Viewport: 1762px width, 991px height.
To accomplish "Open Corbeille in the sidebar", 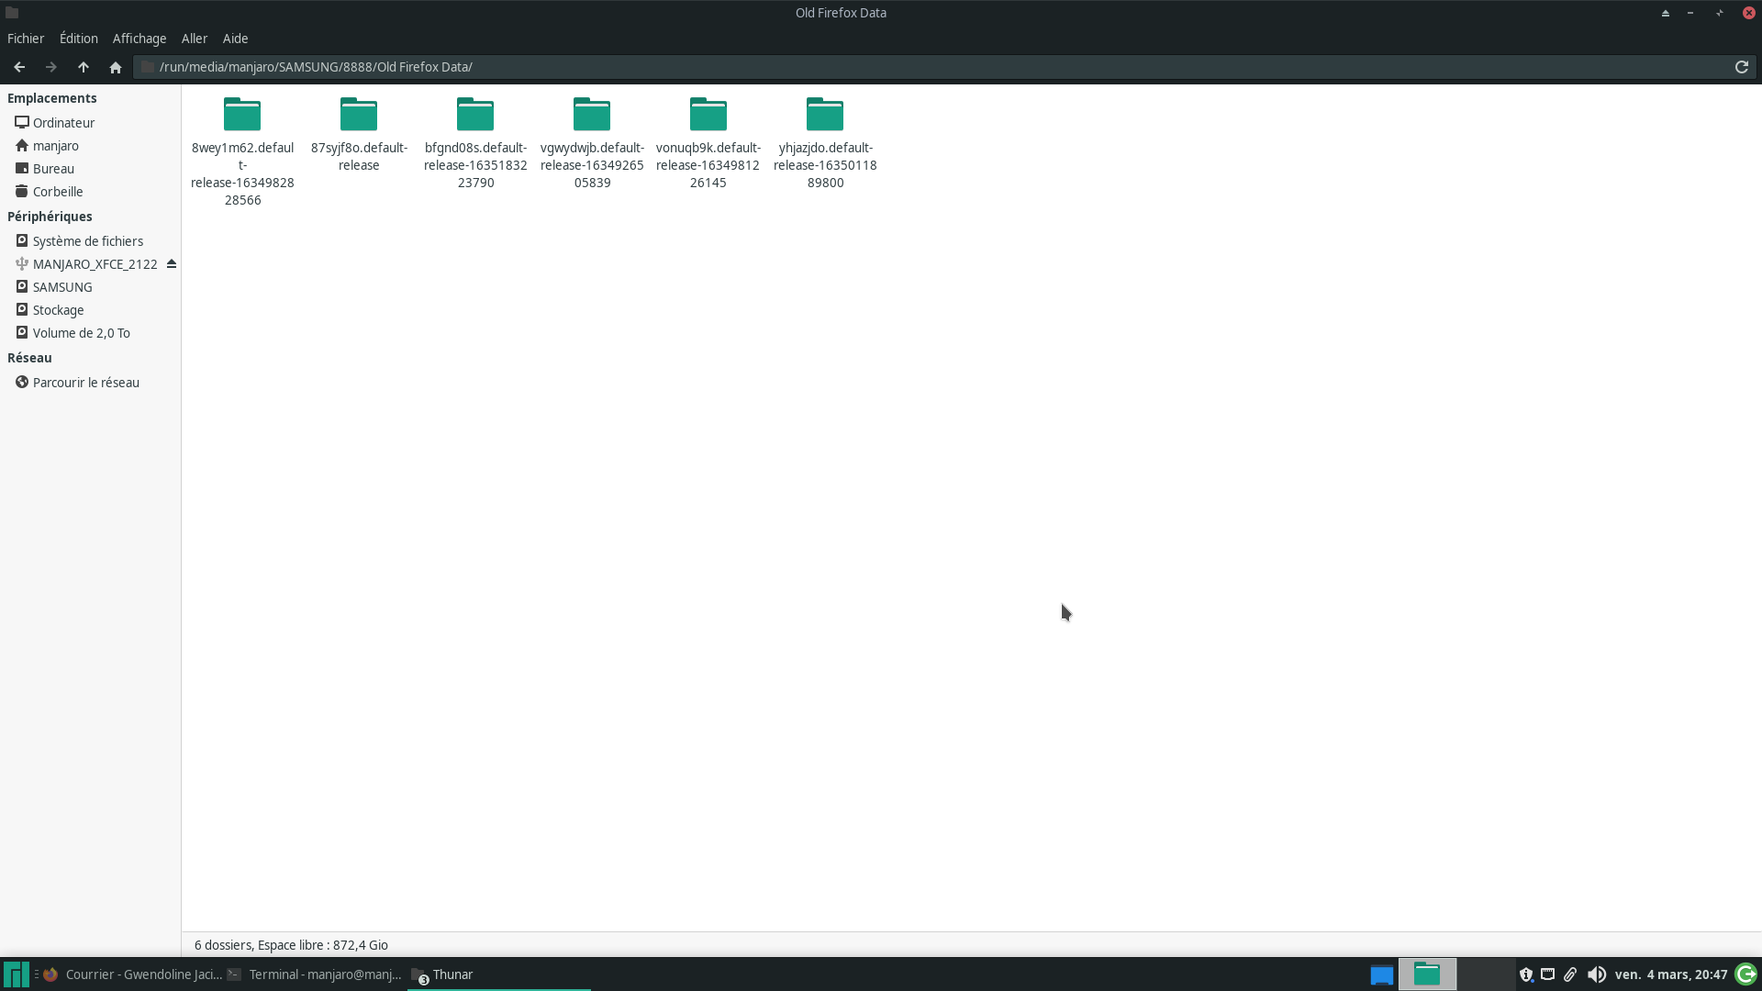I will tap(58, 192).
